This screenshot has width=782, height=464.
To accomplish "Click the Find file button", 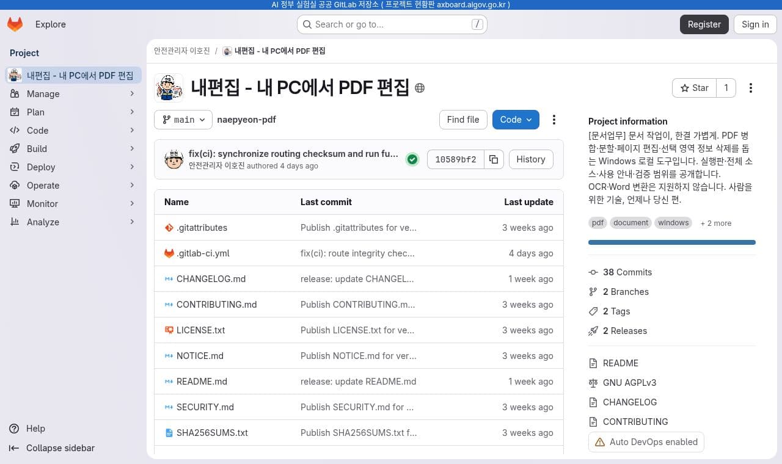I will pyautogui.click(x=463, y=120).
